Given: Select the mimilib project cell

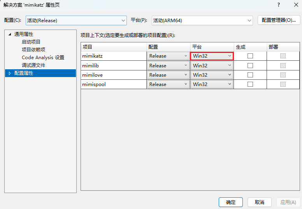Looking at the screenshot, I should 114,65.
